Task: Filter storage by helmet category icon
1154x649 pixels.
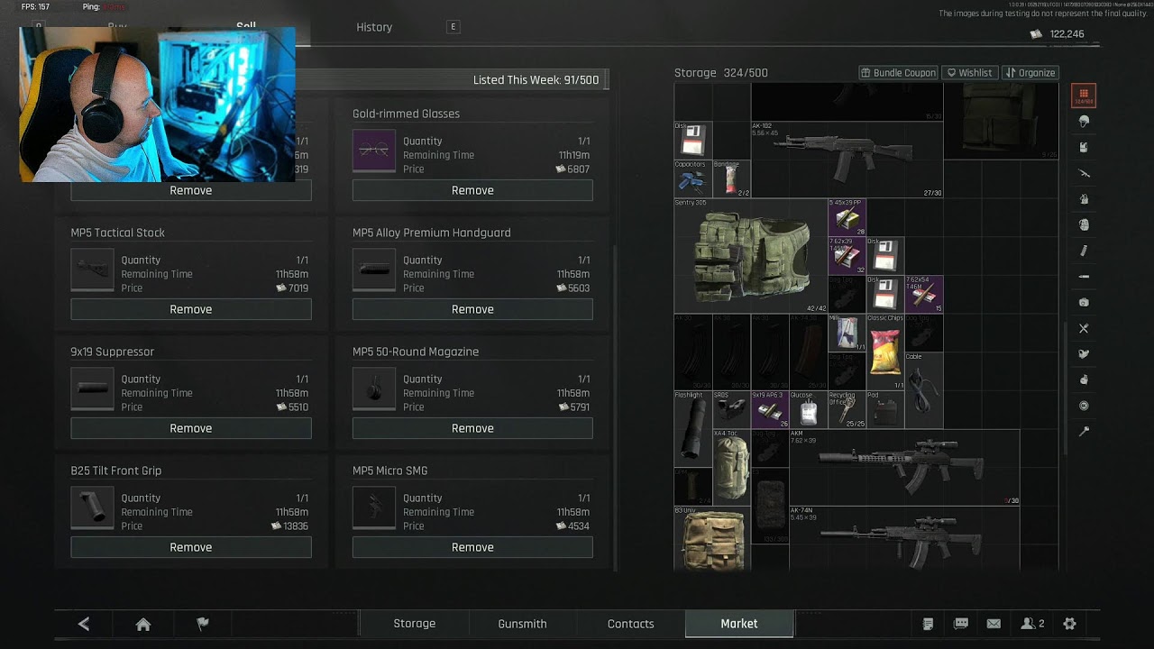Action: coord(1084,121)
